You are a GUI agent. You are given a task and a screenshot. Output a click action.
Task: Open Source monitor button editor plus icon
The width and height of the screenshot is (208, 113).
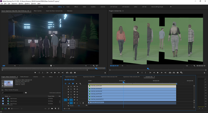pyautogui.click(x=105, y=73)
